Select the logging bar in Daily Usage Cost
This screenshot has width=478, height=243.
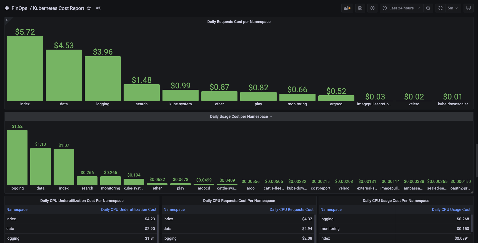tap(17, 158)
